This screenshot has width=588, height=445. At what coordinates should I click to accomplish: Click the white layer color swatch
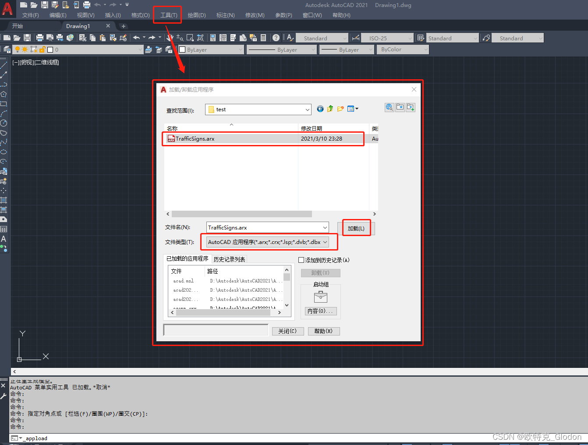click(50, 49)
